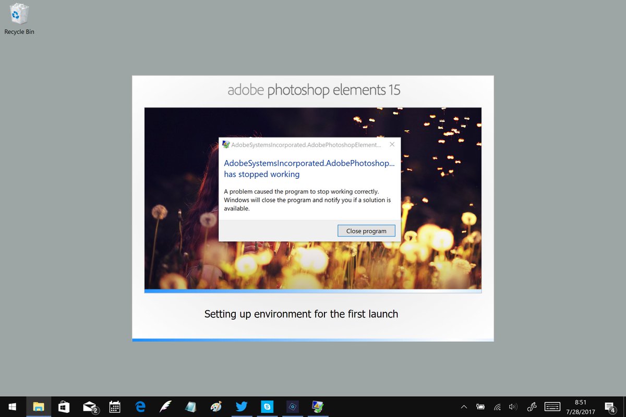Open the teal notepad app icon in taskbar
This screenshot has width=626, height=417.
(x=191, y=407)
